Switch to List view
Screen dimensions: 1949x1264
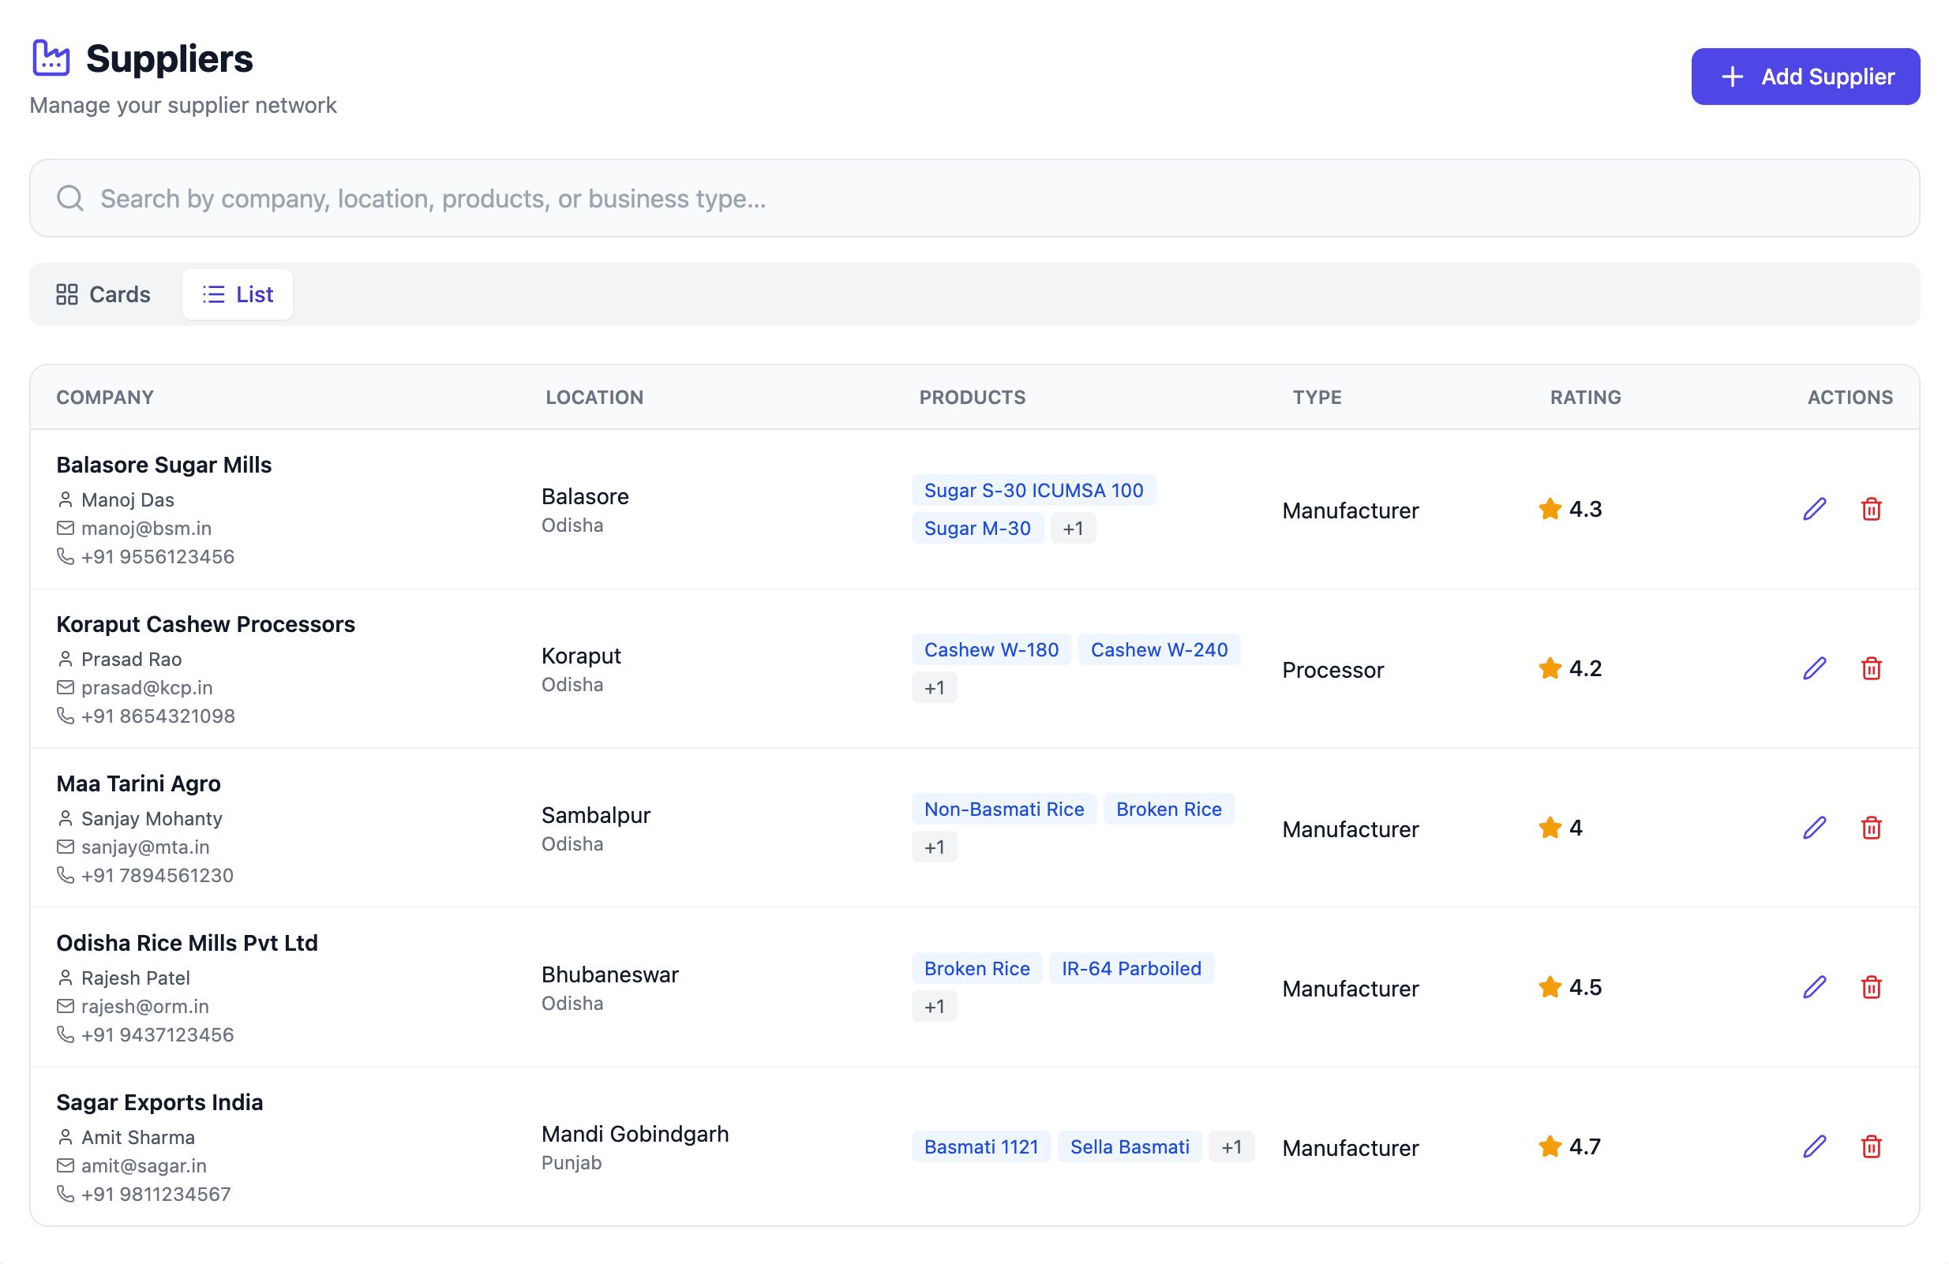click(237, 294)
